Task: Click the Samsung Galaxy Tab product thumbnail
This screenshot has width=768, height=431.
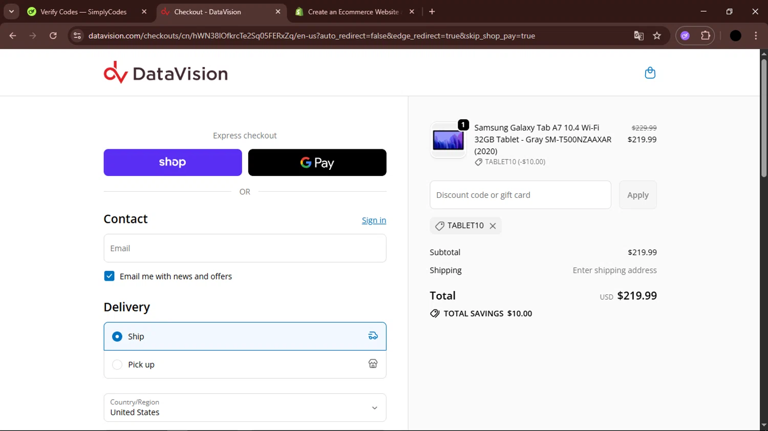Action: click(448, 140)
